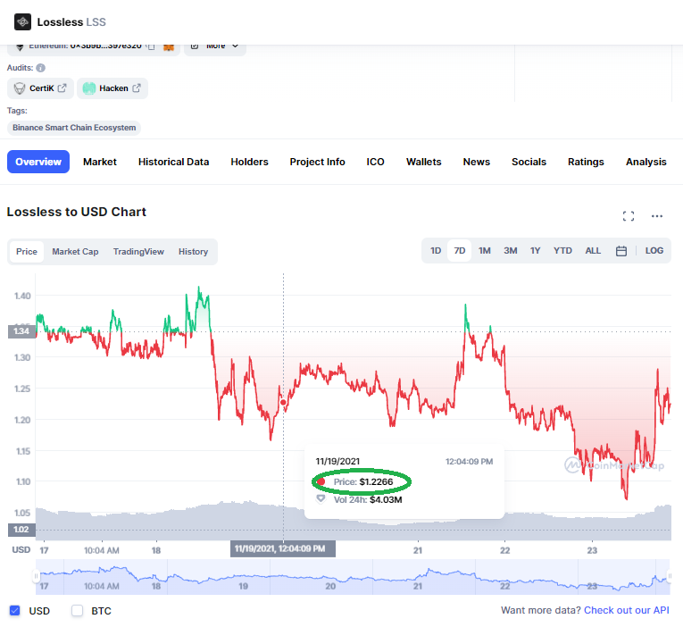Viewport: 683px width, 627px height.
Task: Go to the Ratings tab
Action: [x=586, y=162]
